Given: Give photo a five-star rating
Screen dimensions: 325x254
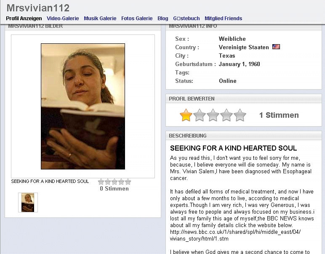Looking at the screenshot, I should point(128,182).
